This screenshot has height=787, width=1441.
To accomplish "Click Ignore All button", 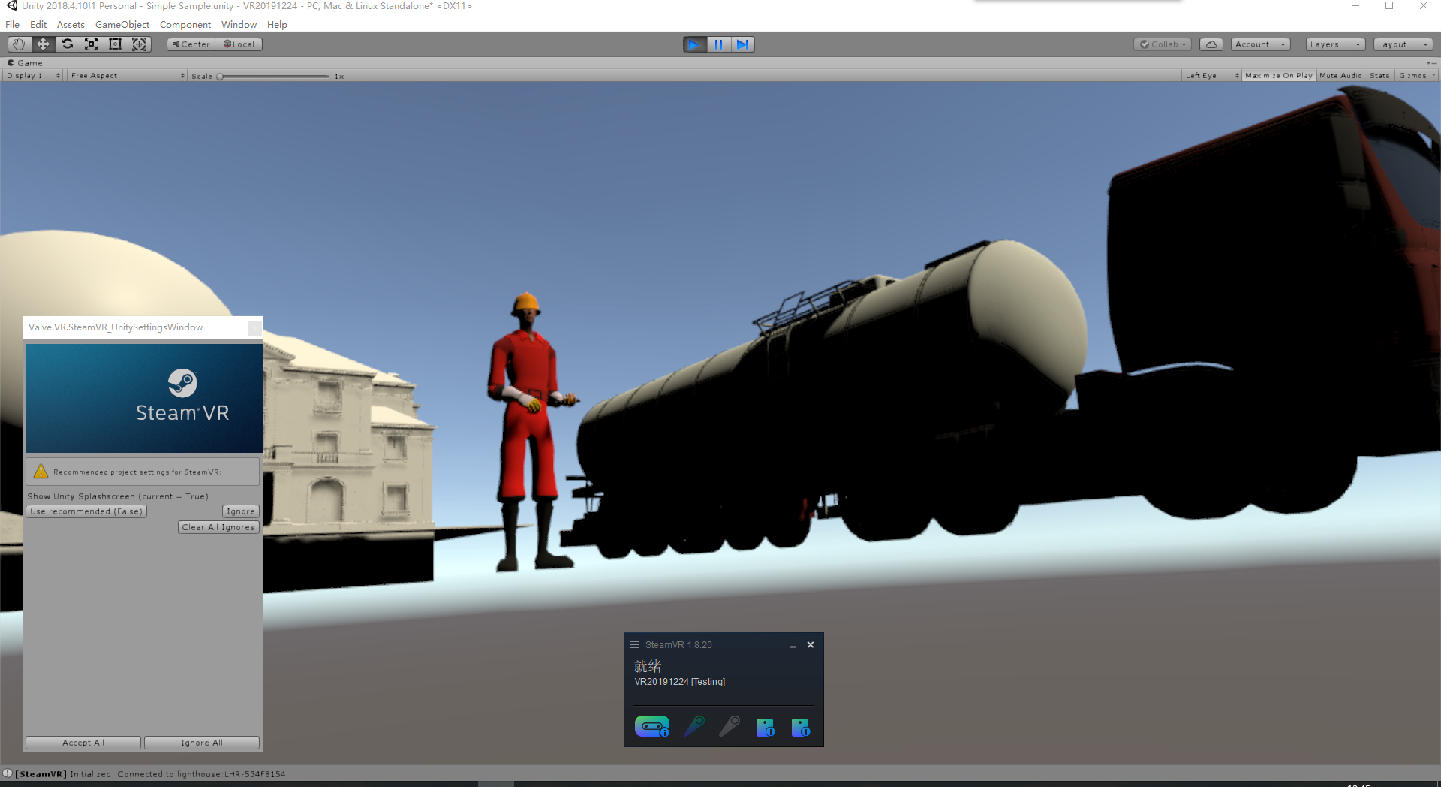I will [202, 743].
